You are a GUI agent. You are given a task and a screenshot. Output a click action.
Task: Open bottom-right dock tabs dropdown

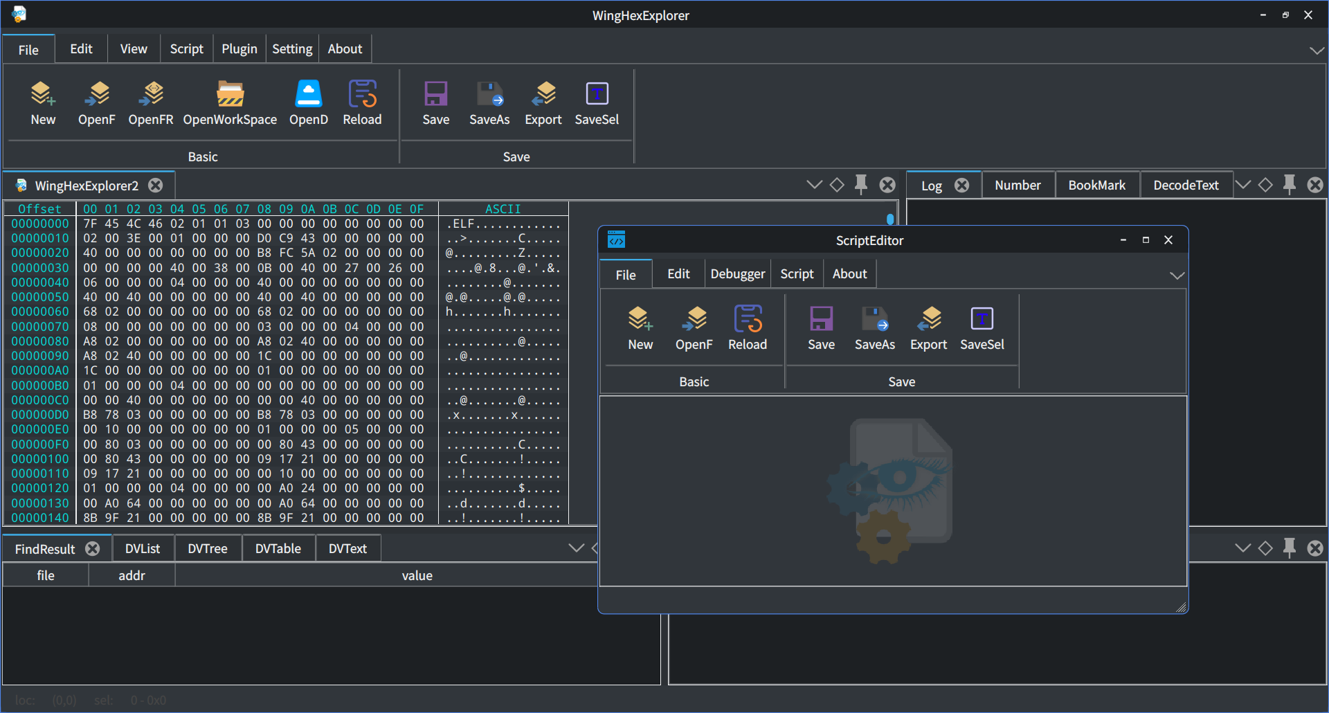coord(1243,548)
